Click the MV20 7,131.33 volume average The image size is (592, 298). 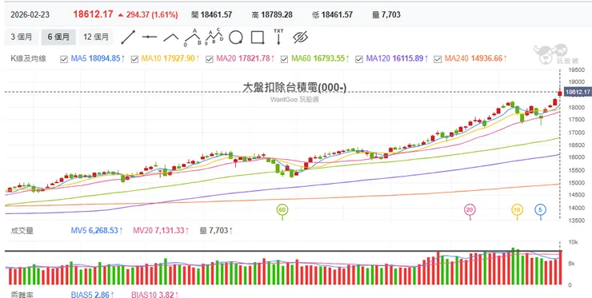(x=158, y=230)
